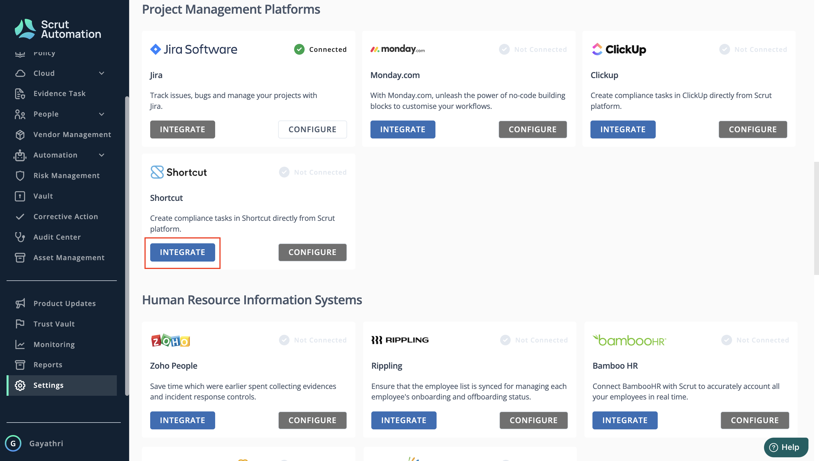Click the green Connected check for Jira
This screenshot has height=461, width=819.
pos(299,49)
